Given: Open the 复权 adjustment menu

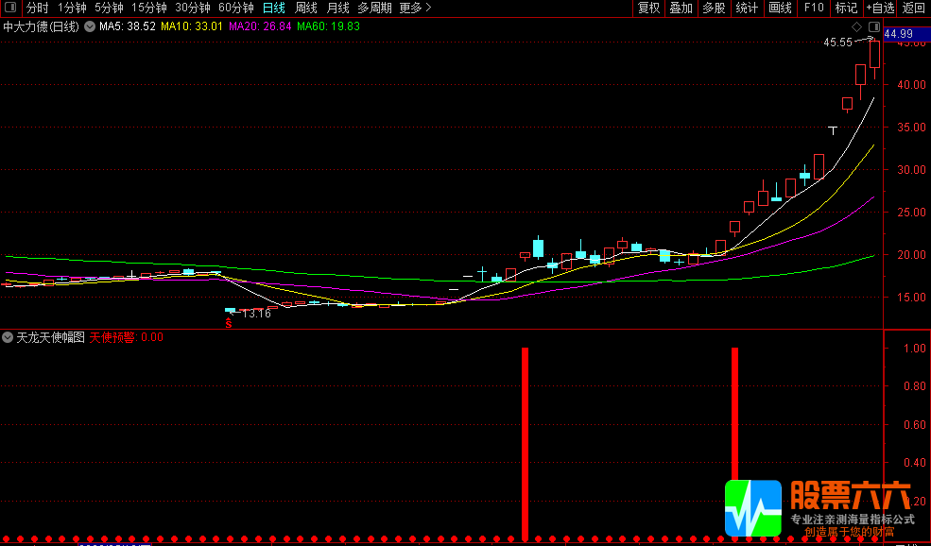Looking at the screenshot, I should [649, 8].
